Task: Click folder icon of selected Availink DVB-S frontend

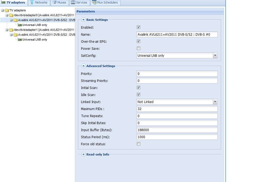Action: 15,20
